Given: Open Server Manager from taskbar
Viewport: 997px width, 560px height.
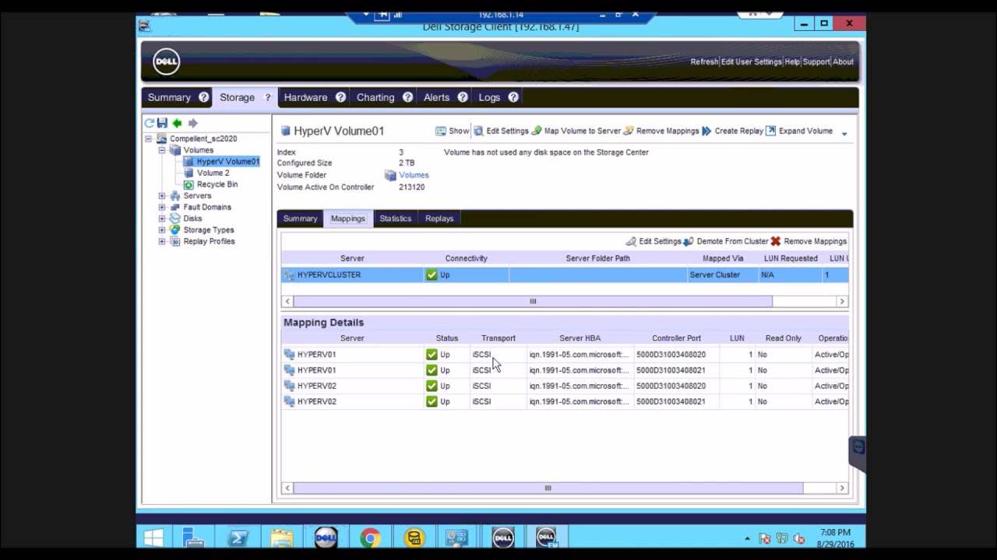Looking at the screenshot, I should click(192, 538).
